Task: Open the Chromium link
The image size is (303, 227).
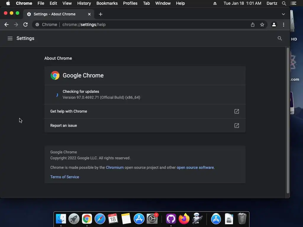Action: pyautogui.click(x=115, y=167)
